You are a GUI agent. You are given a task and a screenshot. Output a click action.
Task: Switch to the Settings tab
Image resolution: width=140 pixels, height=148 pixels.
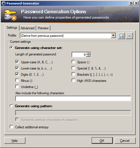tap(12, 28)
